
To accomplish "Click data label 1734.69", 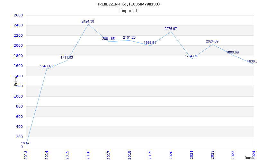I will (191, 56).
